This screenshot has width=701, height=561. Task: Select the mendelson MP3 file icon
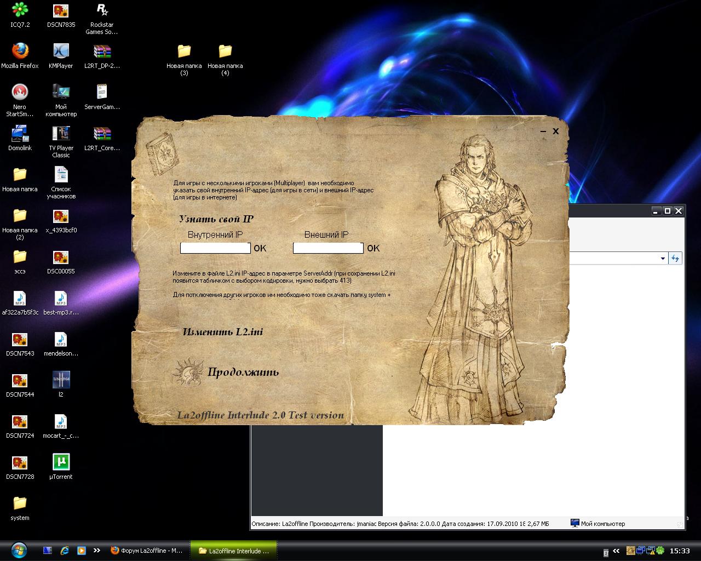click(x=61, y=344)
